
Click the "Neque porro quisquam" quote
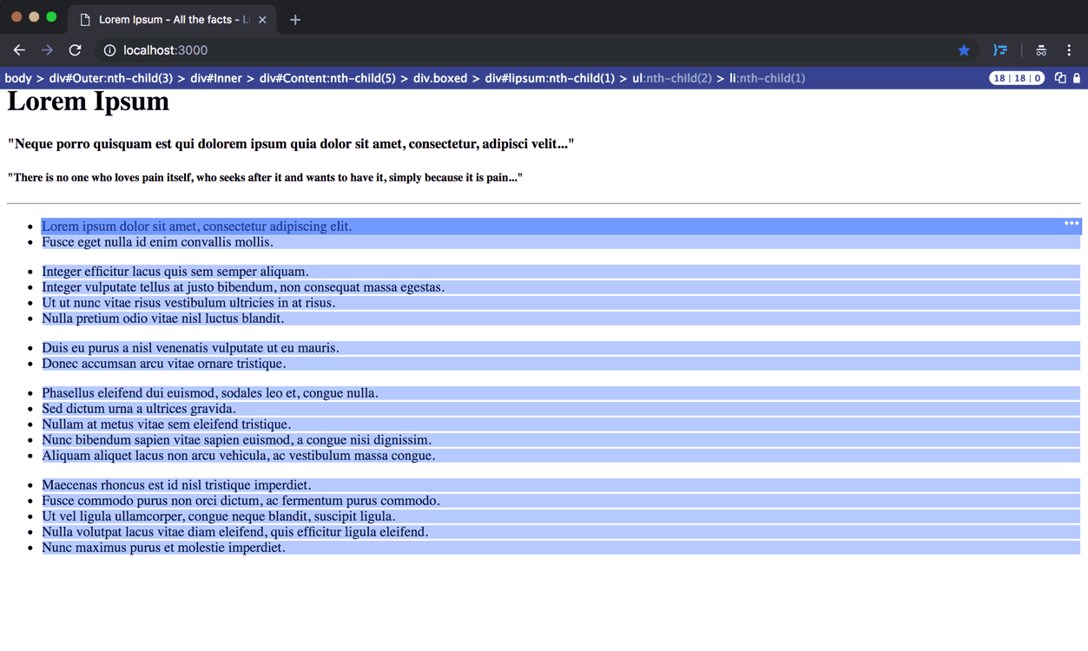tap(291, 144)
